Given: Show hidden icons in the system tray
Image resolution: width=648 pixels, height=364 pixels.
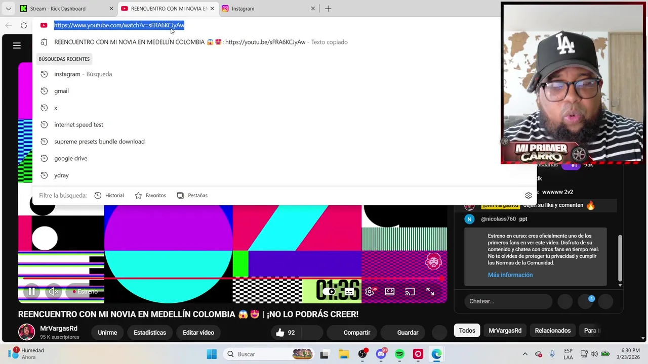Looking at the screenshot, I should point(525,354).
